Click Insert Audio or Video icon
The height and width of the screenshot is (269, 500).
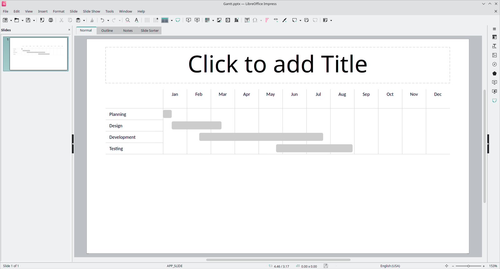tap(228, 20)
